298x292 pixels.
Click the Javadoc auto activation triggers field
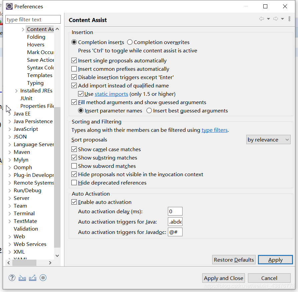(x=175, y=232)
